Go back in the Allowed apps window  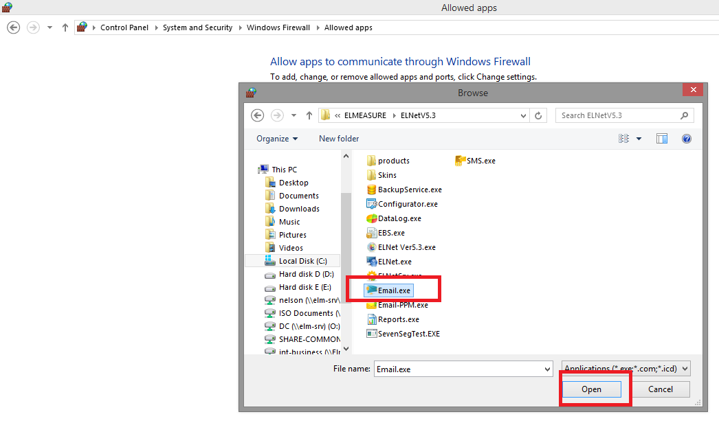coord(13,27)
